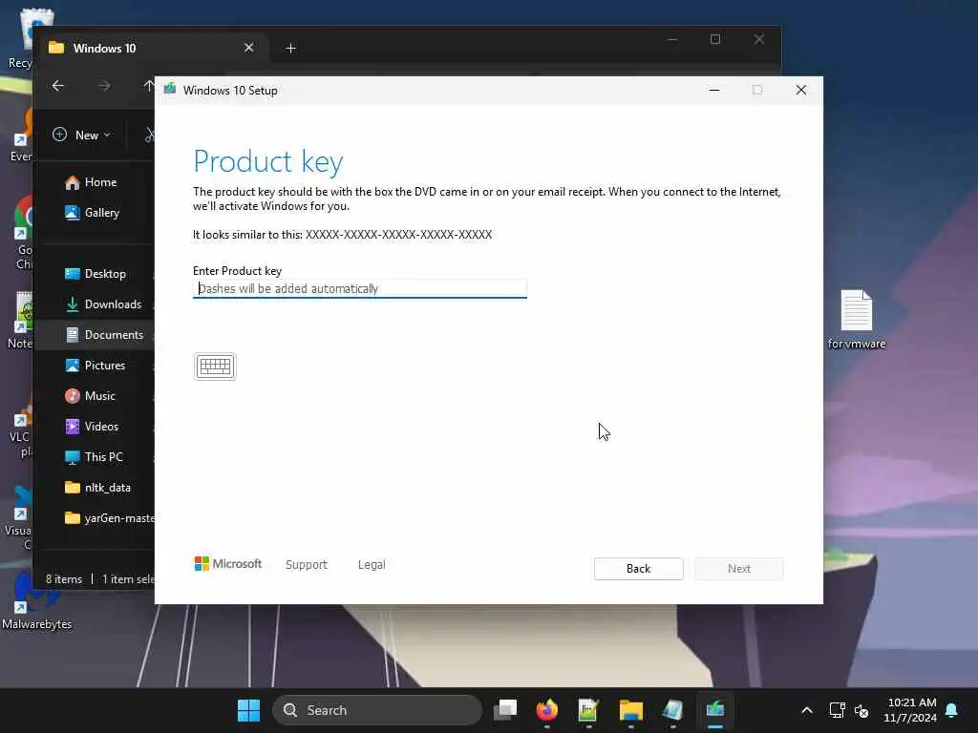
Task: Click the muted volume tray icon
Action: click(x=862, y=710)
